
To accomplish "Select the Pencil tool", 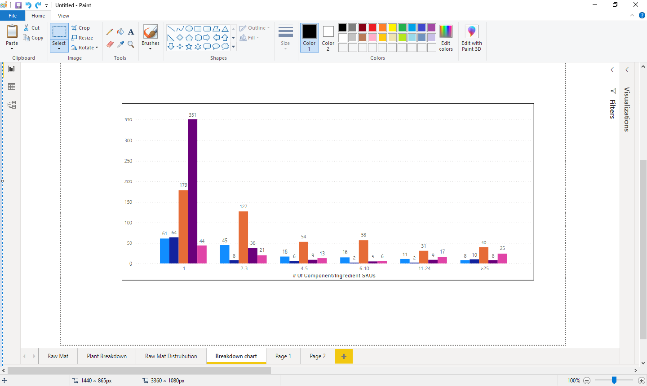I will click(110, 32).
